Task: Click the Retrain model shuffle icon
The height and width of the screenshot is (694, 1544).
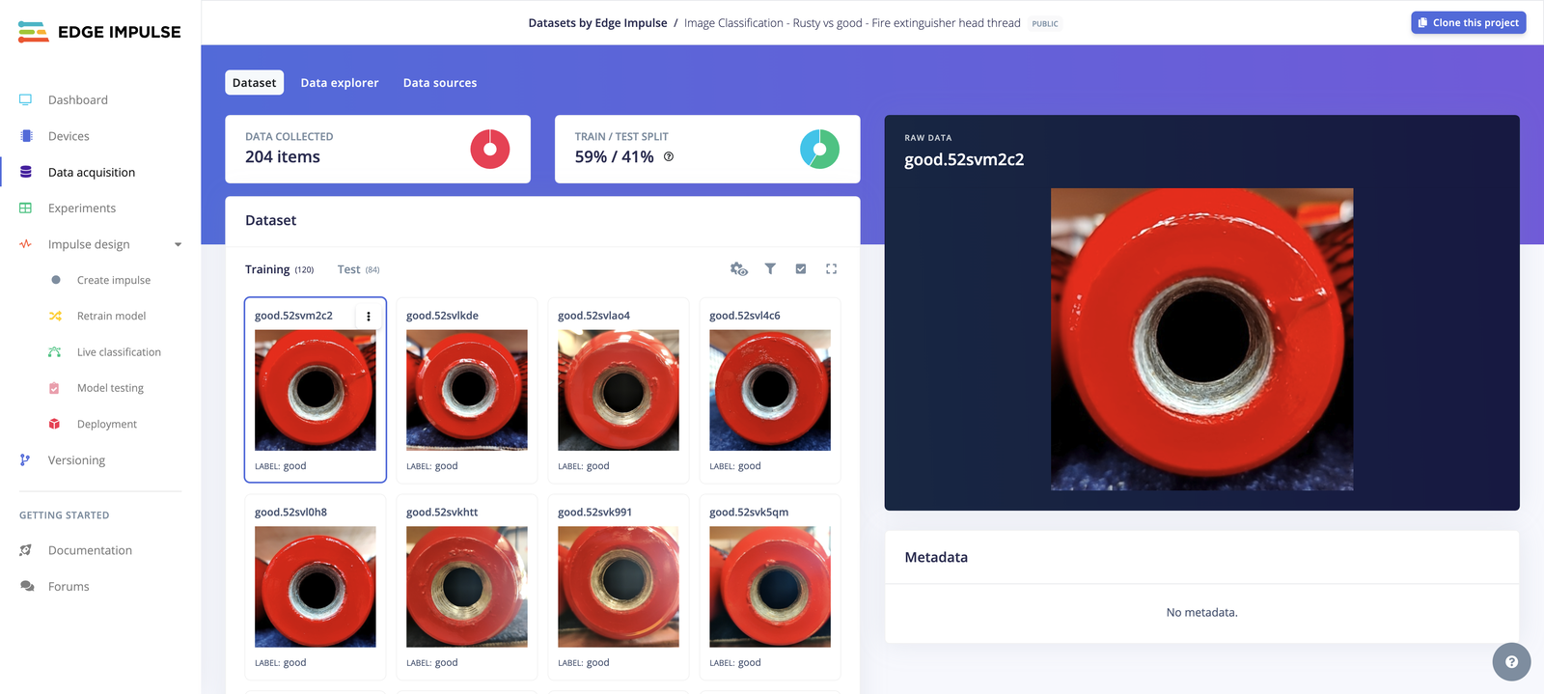Action: [55, 316]
